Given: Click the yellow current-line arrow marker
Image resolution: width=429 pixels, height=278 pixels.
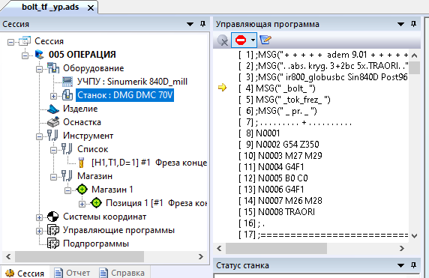Looking at the screenshot, I should [x=222, y=88].
